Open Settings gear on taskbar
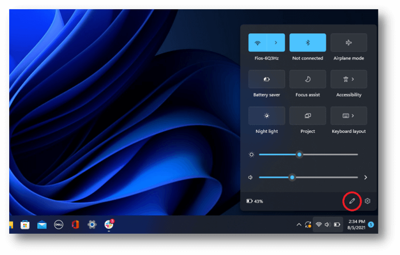 pyautogui.click(x=92, y=225)
